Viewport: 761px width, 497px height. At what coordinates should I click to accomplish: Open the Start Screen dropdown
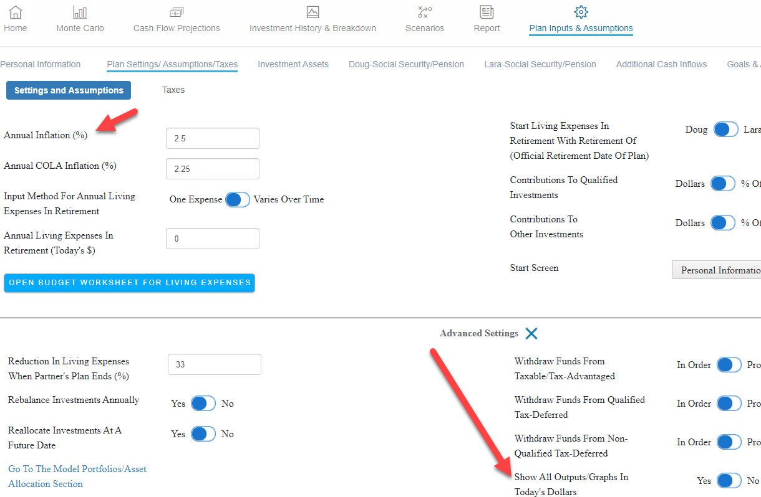(717, 270)
